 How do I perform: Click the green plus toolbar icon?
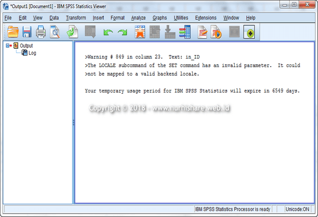click(249, 32)
